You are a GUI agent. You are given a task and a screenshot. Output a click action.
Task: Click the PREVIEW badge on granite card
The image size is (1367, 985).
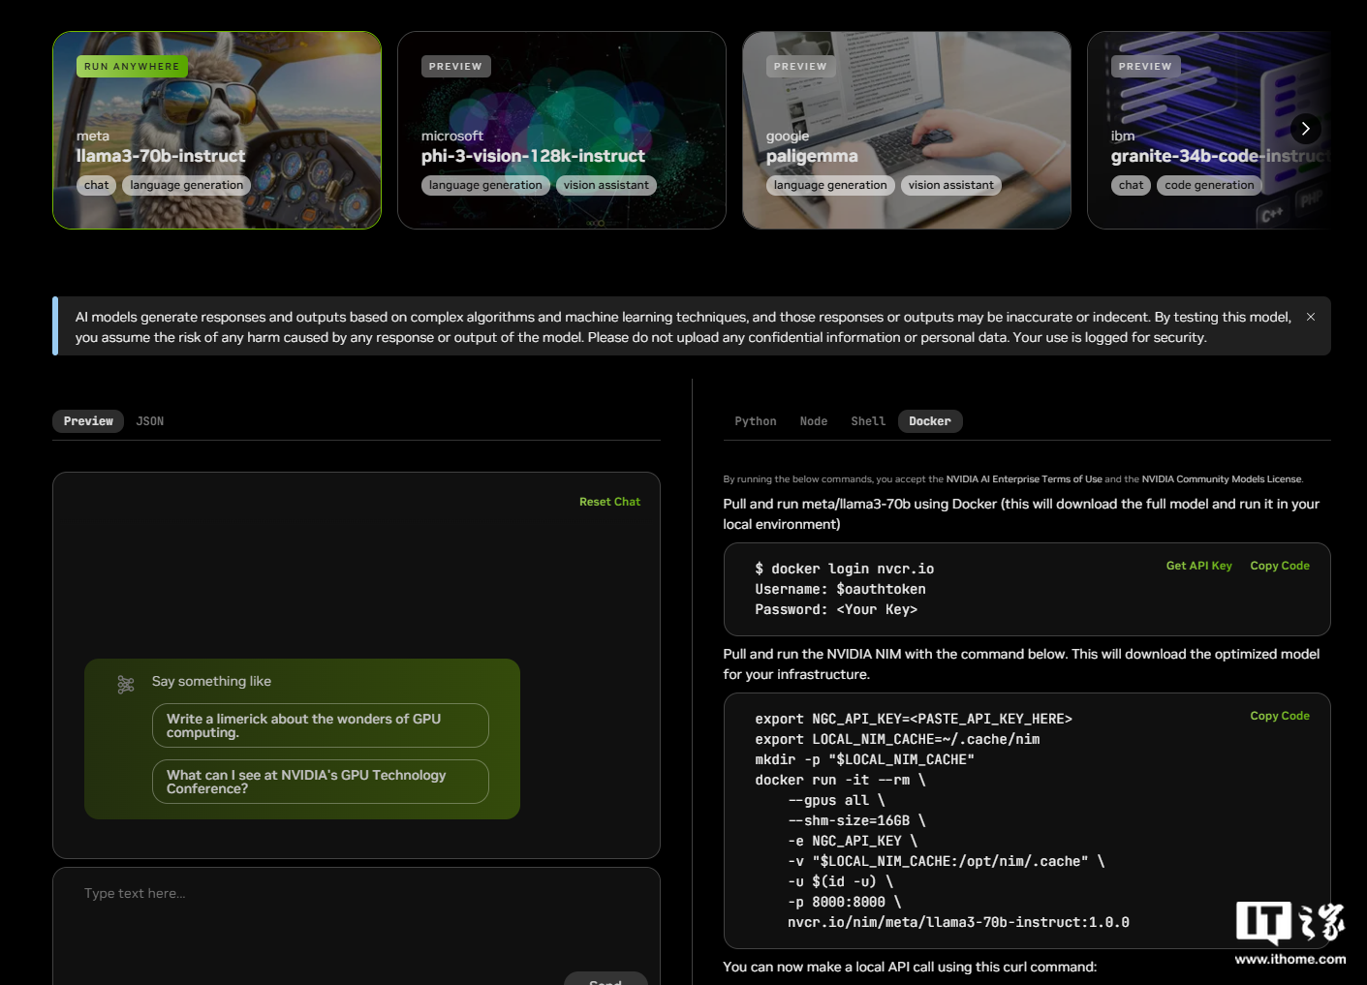coord(1145,67)
